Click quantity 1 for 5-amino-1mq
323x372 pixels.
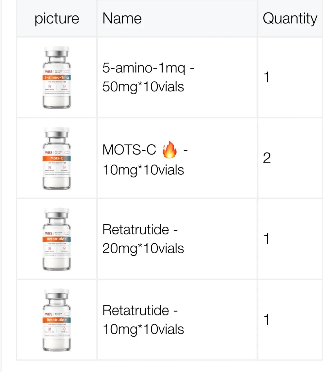[x=267, y=77]
